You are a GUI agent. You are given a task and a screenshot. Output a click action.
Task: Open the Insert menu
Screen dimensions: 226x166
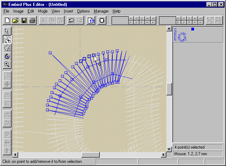click(x=68, y=11)
